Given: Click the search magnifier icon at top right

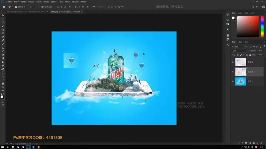Looking at the screenshot, I should [253, 7].
